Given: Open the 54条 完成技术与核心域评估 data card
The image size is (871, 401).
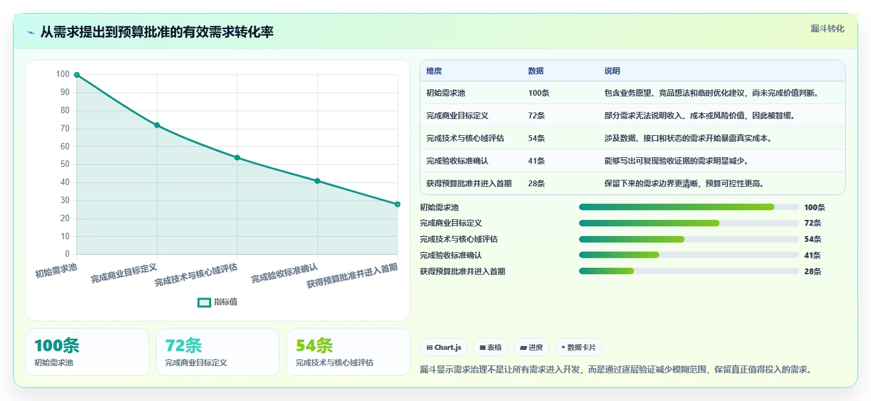Looking at the screenshot, I should (x=348, y=352).
